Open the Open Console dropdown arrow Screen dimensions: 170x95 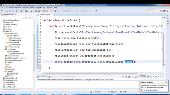pos(158,77)
